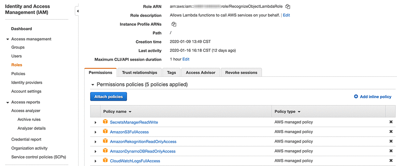Click the plus icon for Add inline policy
397x166 pixels.
pyautogui.click(x=356, y=97)
